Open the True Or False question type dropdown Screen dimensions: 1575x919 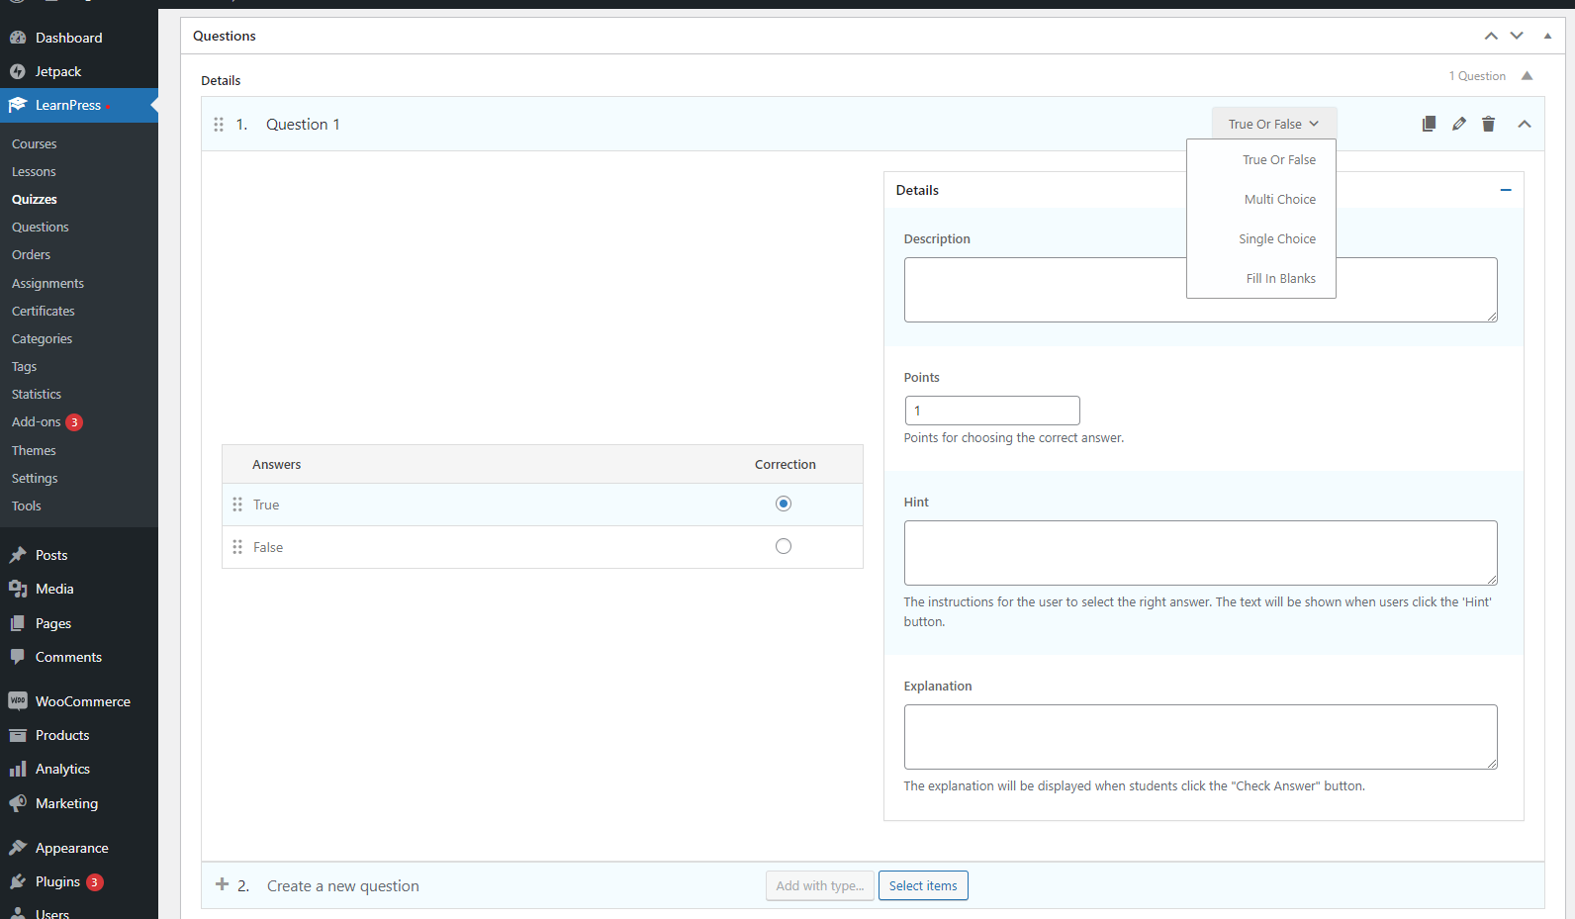(1273, 124)
